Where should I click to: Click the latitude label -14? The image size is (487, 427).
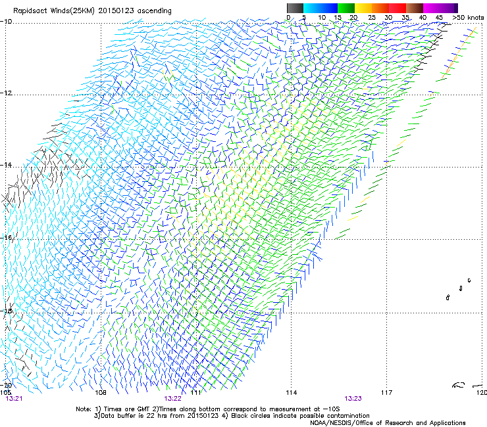click(6, 165)
